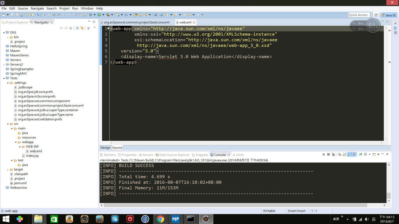Click the Back to previous edit arrow icon
This screenshot has width=399, height=224.
tap(190, 15)
